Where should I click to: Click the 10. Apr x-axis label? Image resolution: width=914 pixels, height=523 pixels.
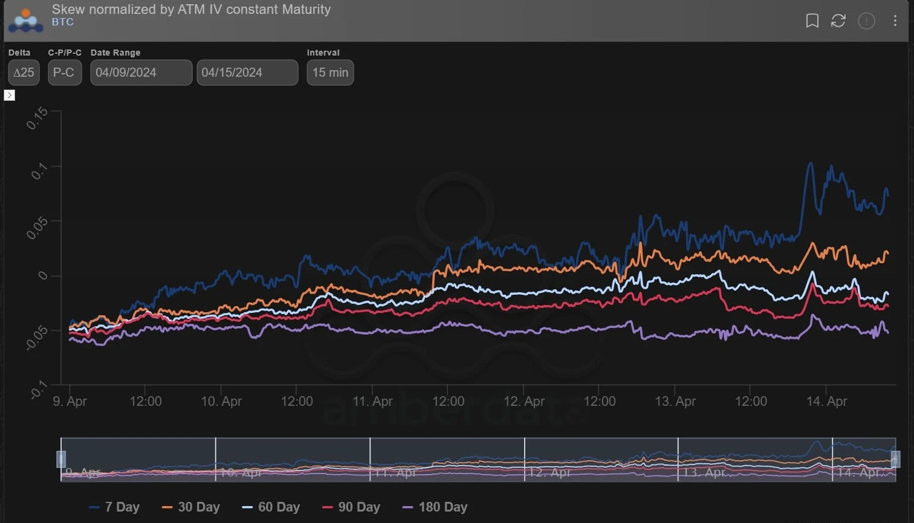[221, 401]
